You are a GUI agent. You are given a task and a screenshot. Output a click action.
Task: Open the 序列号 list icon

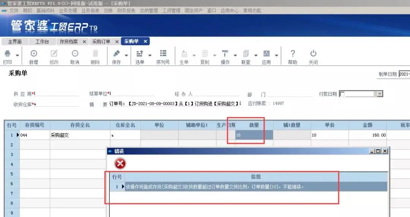tap(163, 53)
